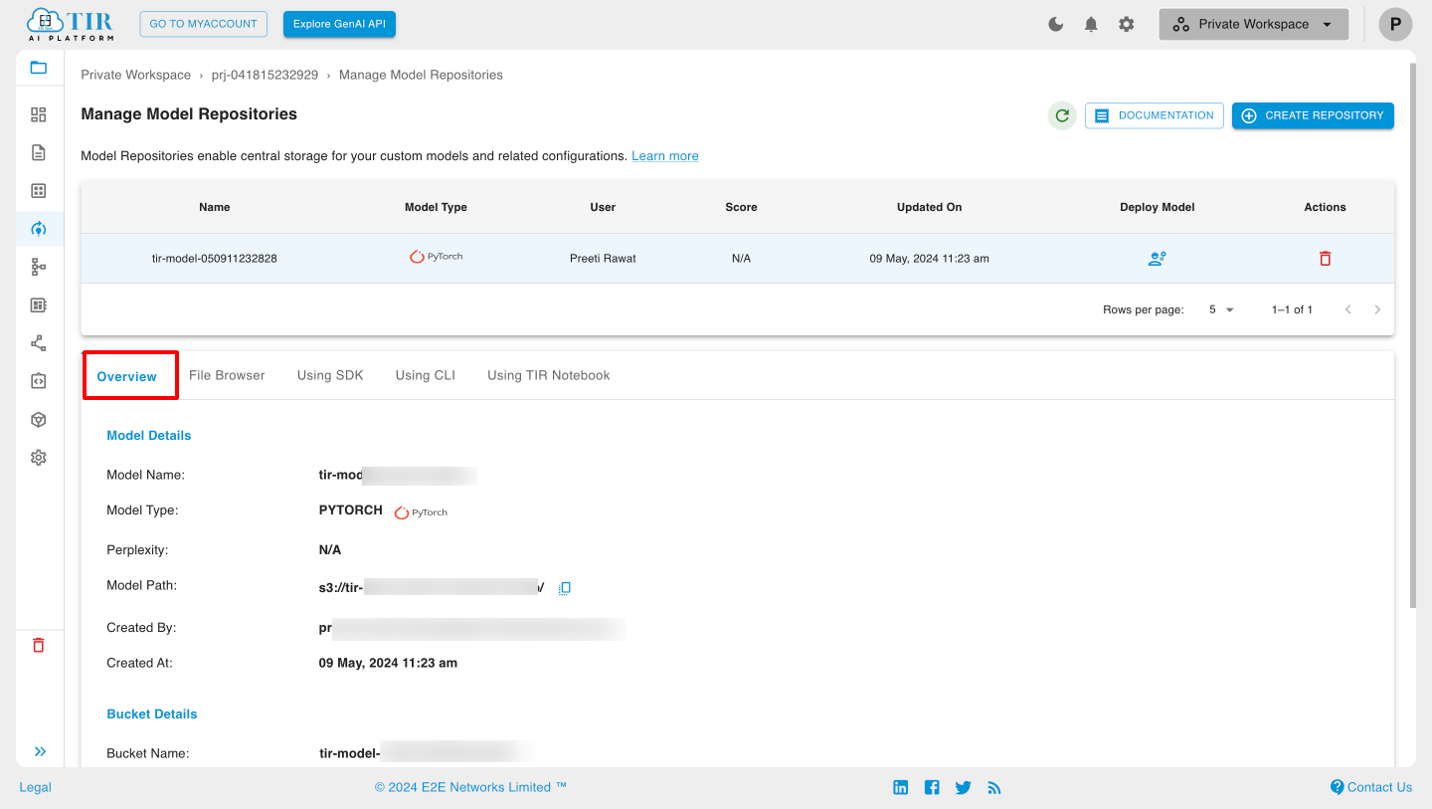
Task: Delete tir-model-050911232828 repository
Action: [1325, 259]
